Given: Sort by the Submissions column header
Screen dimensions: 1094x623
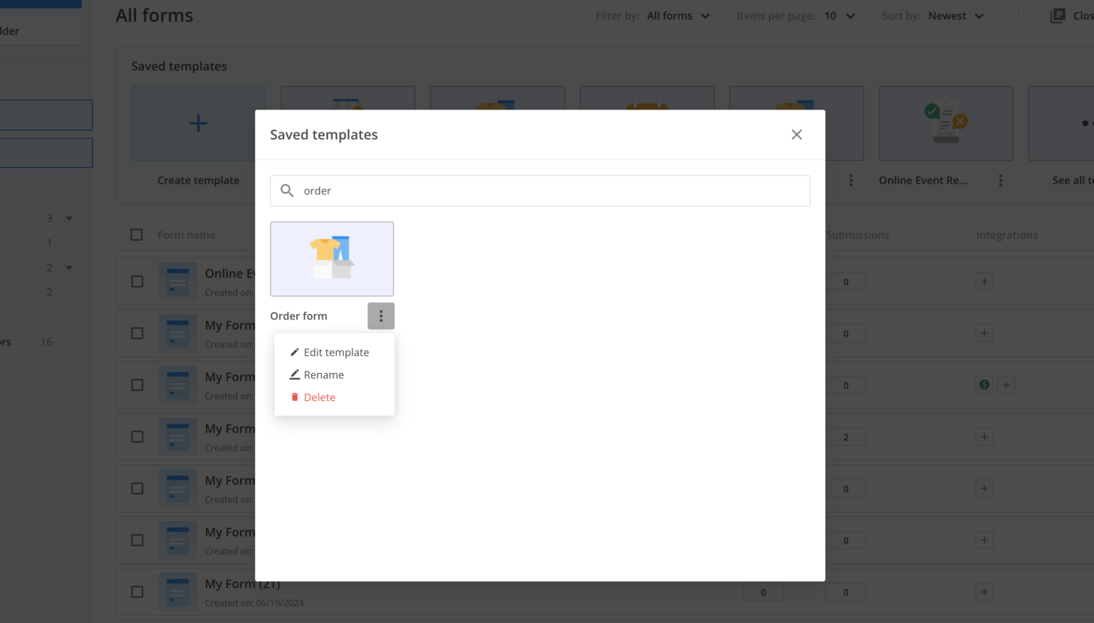Looking at the screenshot, I should point(858,235).
